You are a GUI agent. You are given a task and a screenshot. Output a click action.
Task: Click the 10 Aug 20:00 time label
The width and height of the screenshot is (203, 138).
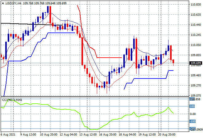49,135
